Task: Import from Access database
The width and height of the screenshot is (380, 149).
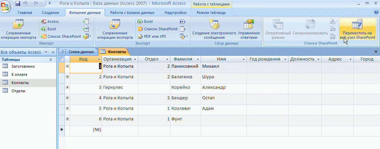Action: pyautogui.click(x=50, y=21)
